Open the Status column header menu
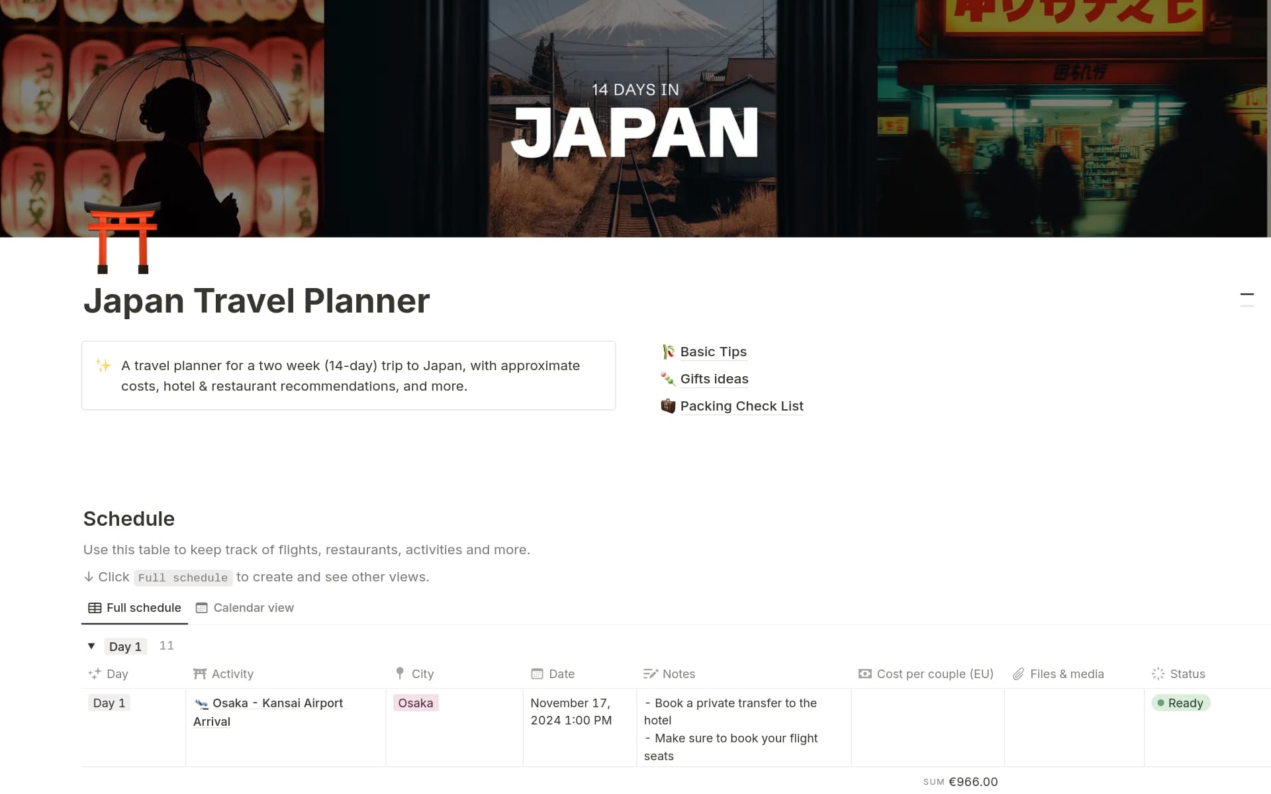Viewport: 1271px width, 794px height. (x=1187, y=674)
